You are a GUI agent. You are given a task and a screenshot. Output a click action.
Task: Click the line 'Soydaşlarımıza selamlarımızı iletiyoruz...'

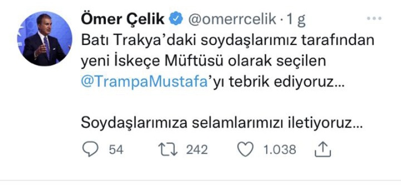(222, 123)
